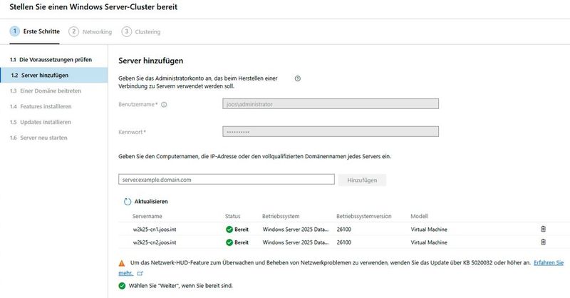The width and height of the screenshot is (570, 298).
Task: Click the Benutzername input field
Action: click(x=331, y=104)
